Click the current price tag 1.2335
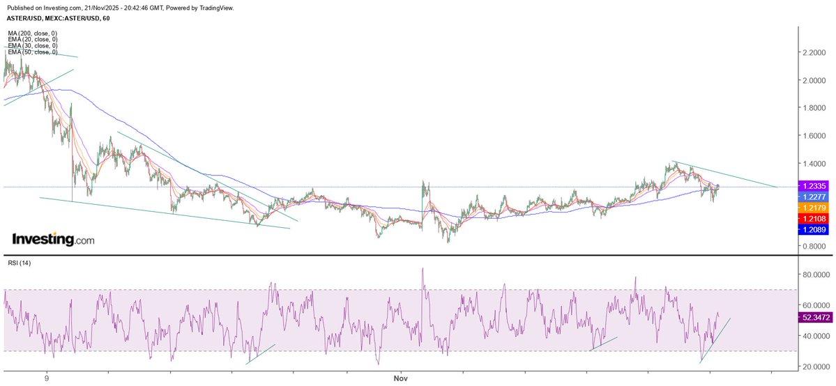836x386 pixels. click(x=814, y=187)
